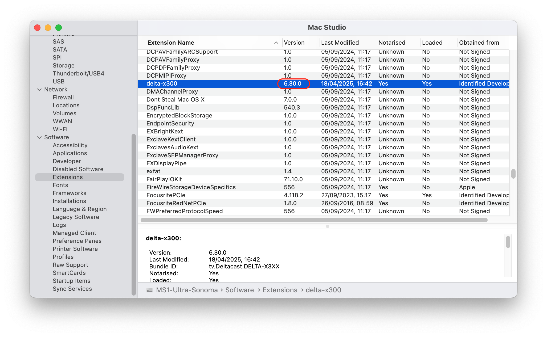Select the DspFuncLib extension row

(324, 108)
